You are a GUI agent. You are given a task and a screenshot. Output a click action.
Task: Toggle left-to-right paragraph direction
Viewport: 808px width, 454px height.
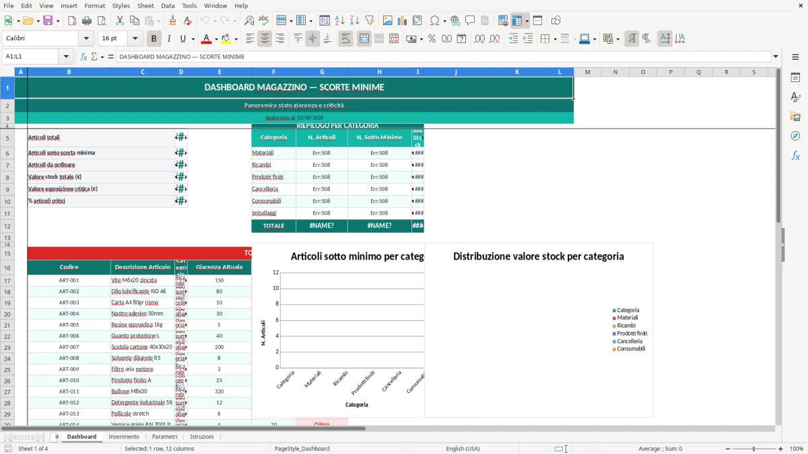pos(632,39)
